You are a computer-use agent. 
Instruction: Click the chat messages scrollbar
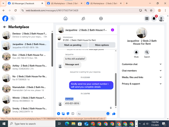tap(116, 89)
